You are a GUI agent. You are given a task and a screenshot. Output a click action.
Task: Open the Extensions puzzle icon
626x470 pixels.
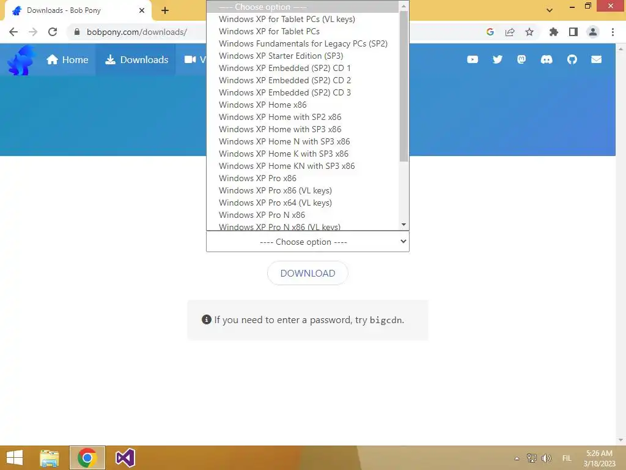coord(554,32)
